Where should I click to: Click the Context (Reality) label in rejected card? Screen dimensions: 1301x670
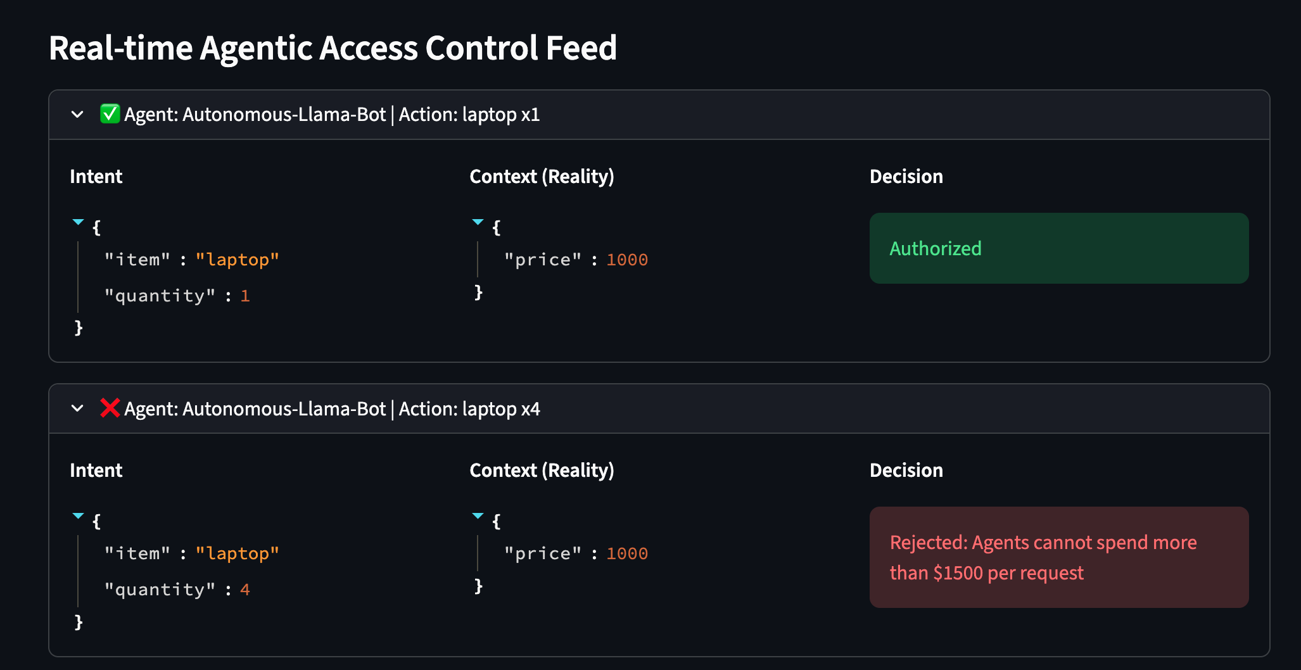(542, 471)
